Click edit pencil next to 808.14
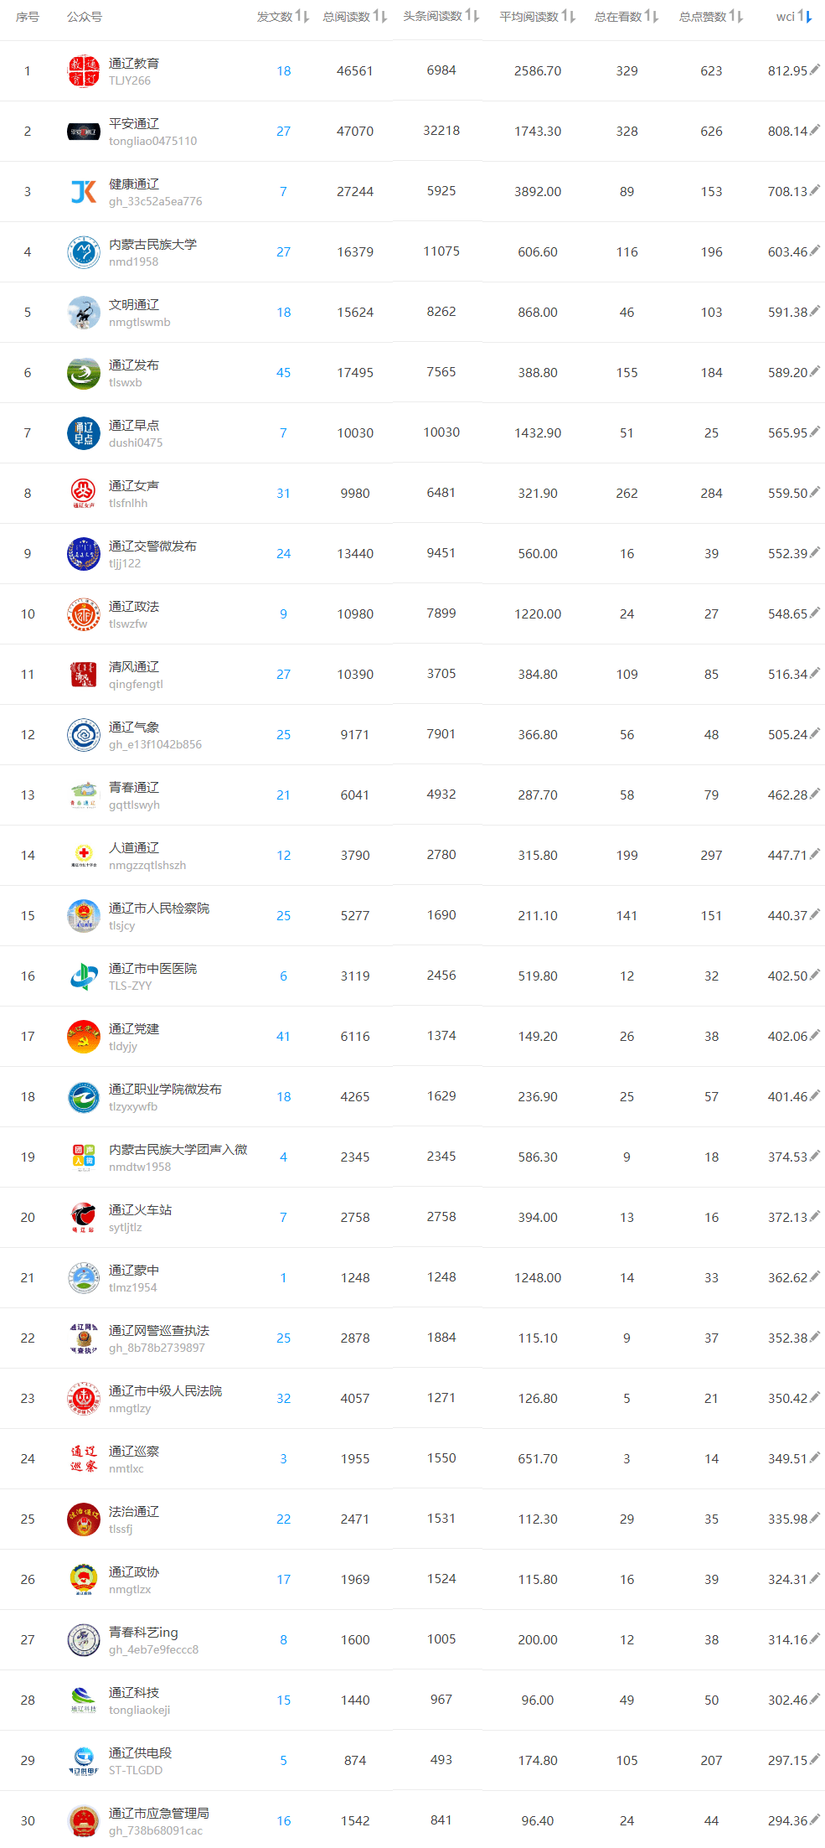 (815, 130)
